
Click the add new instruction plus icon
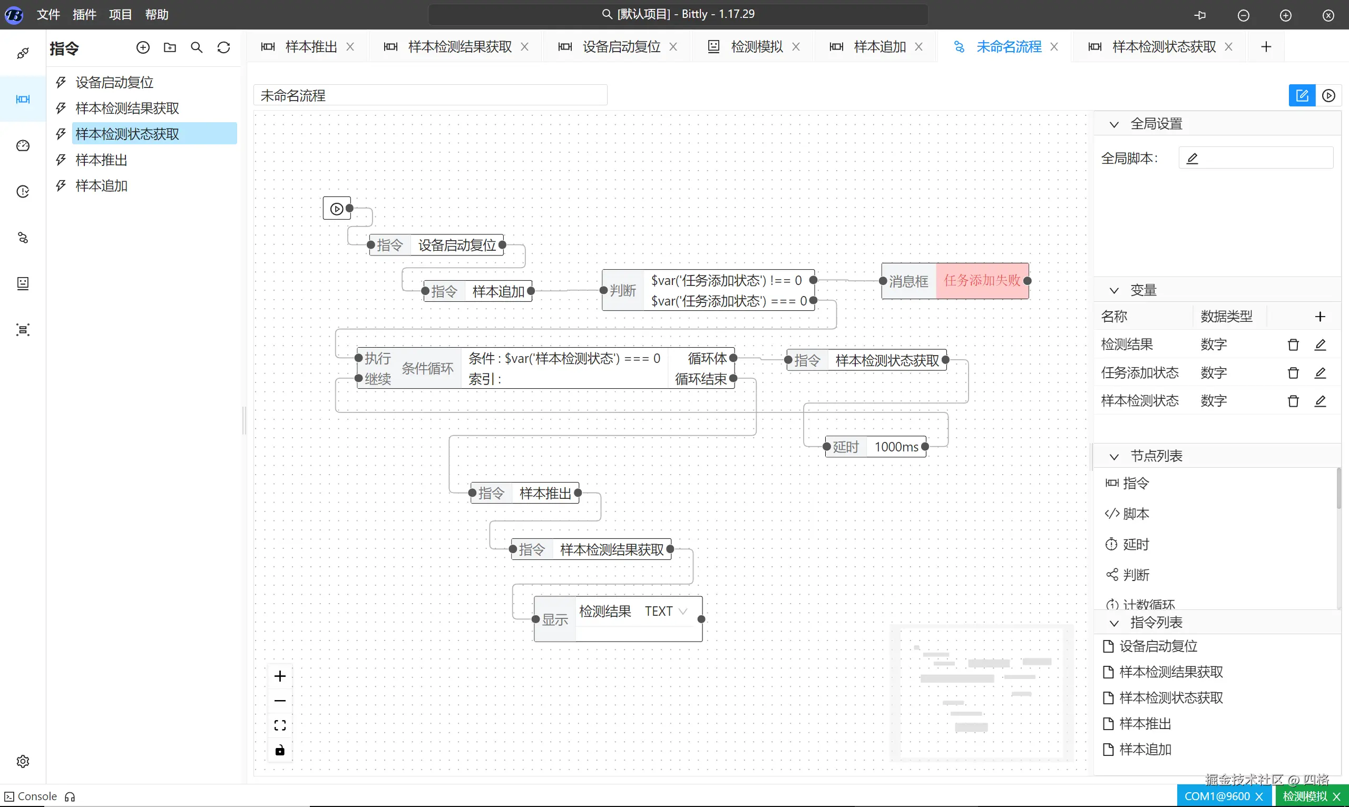point(143,48)
